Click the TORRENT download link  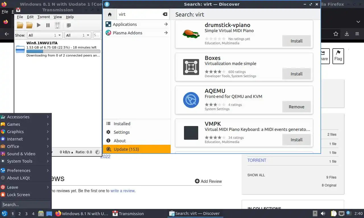[x=257, y=160]
